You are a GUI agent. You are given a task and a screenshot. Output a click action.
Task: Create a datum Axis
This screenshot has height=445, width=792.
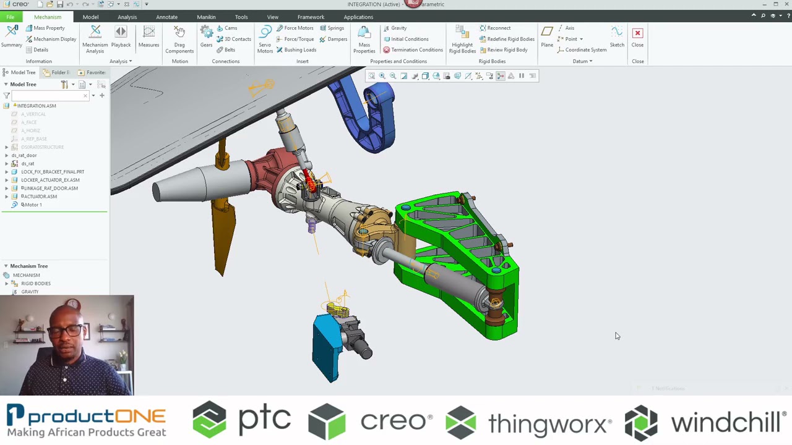pos(566,28)
